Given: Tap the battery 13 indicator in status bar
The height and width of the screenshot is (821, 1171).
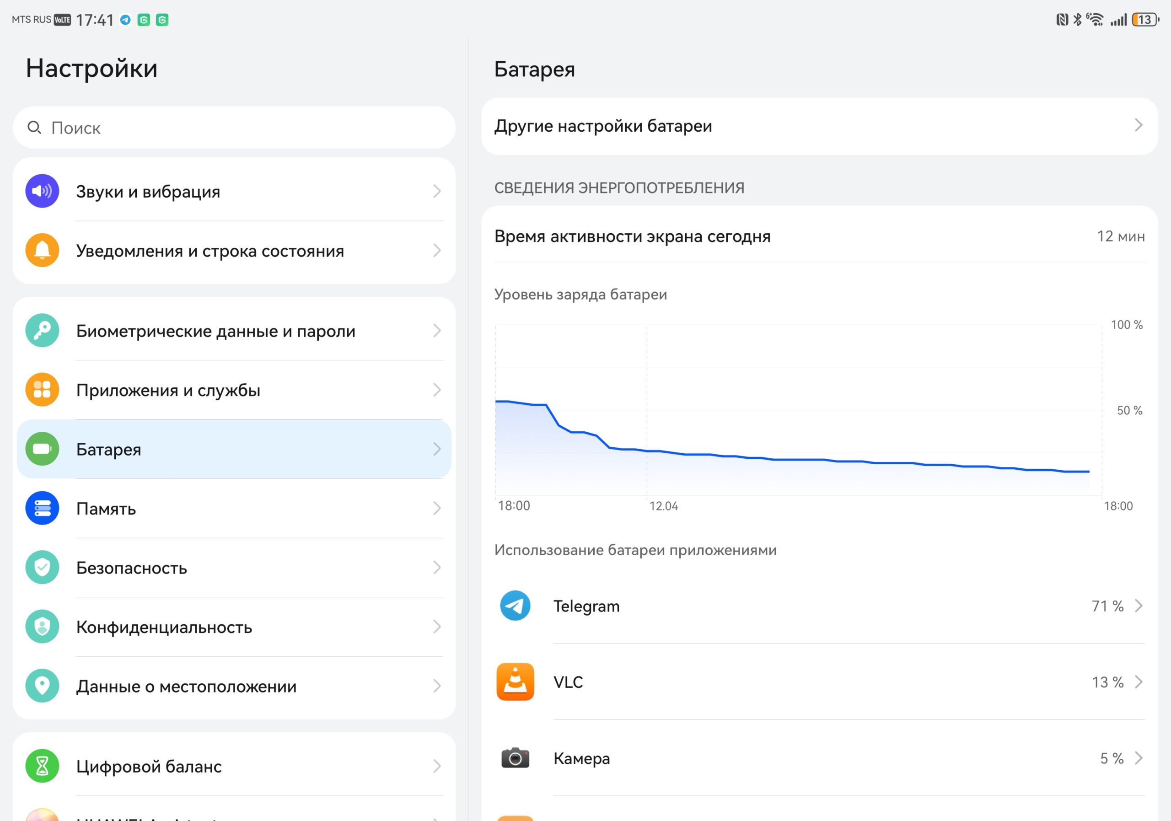Looking at the screenshot, I should (1145, 20).
